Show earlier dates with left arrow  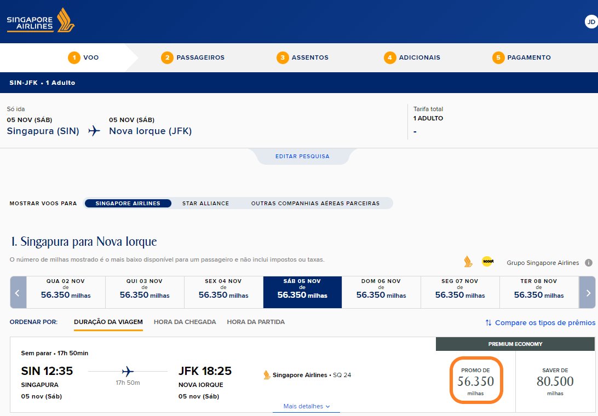17,292
